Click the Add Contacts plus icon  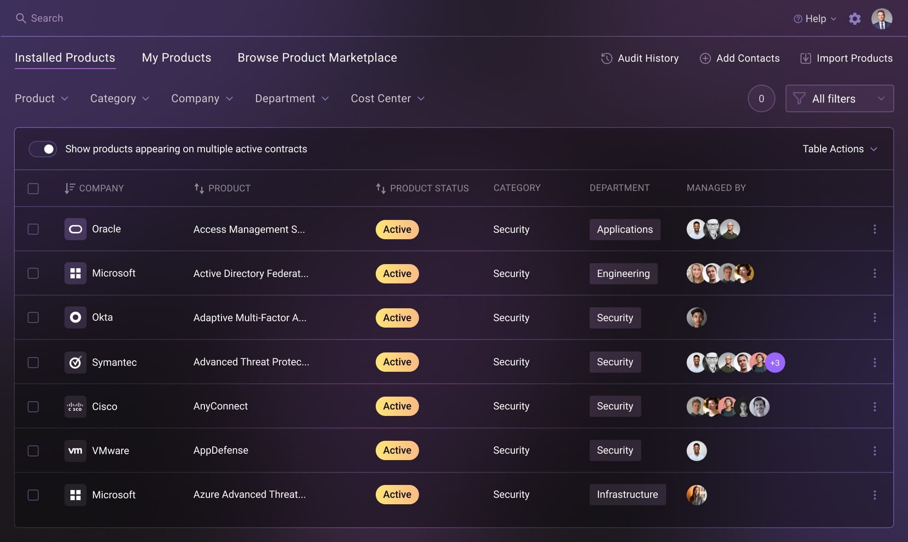tap(705, 58)
